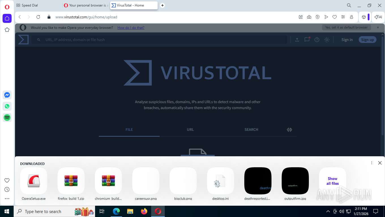385x217 pixels.
Task: Search tabs using the magnifier icon
Action: tap(349, 5)
